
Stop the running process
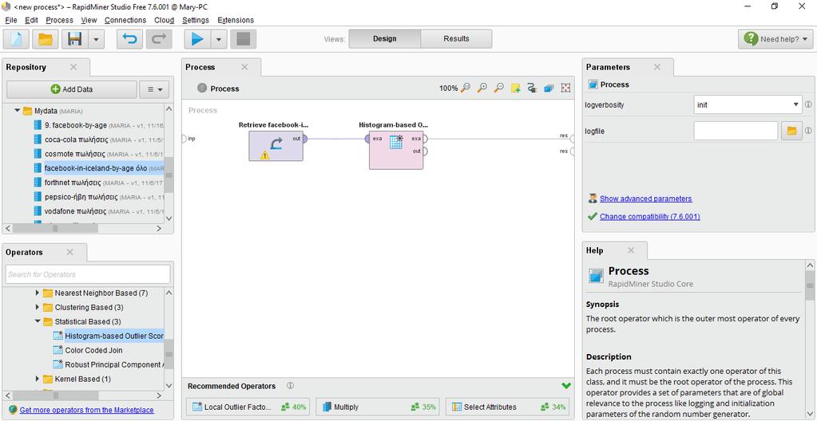244,39
